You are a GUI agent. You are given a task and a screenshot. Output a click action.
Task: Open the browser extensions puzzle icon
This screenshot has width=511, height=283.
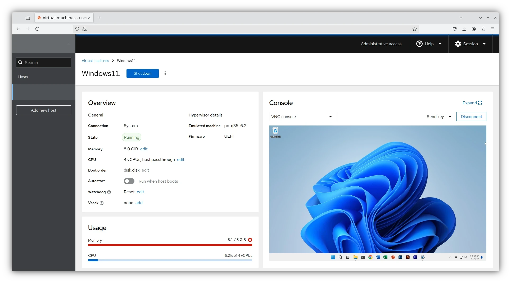(x=483, y=29)
